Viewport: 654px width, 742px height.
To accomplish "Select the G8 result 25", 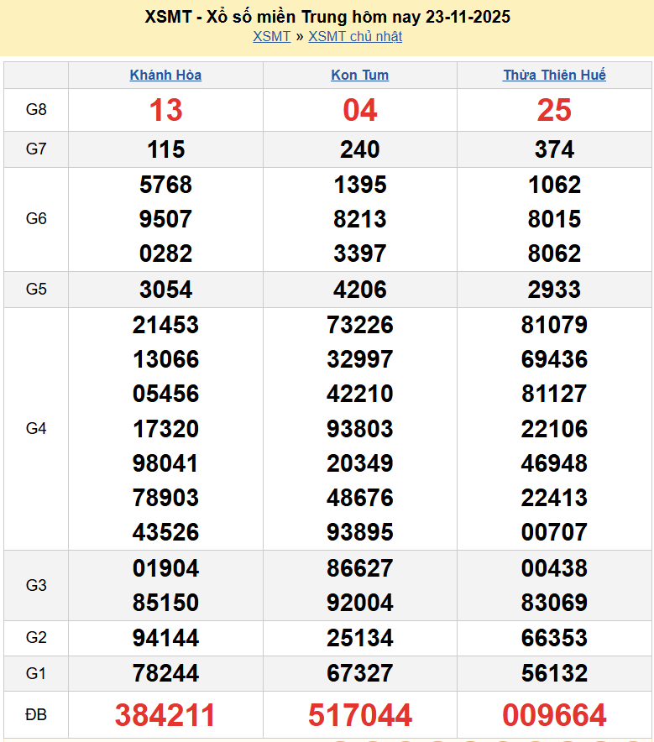I will coord(554,110).
